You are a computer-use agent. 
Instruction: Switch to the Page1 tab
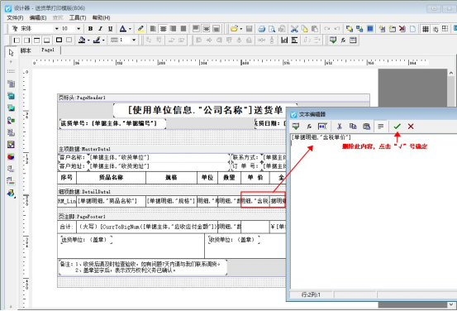48,50
